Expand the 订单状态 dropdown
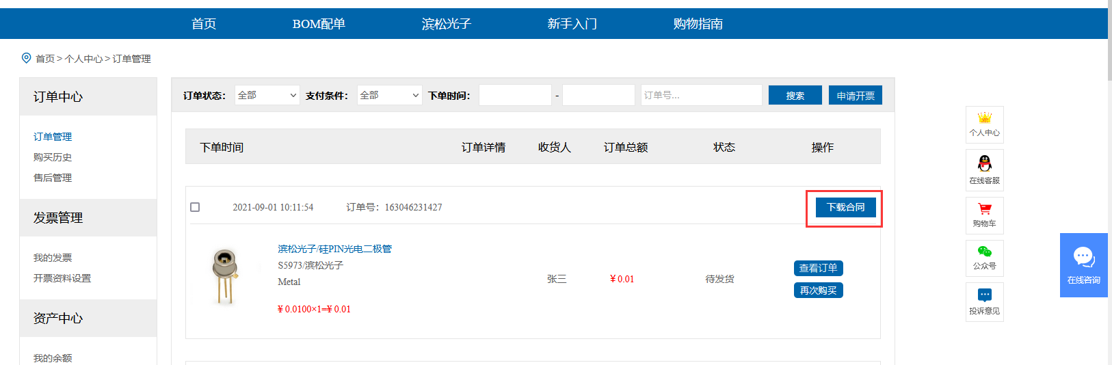 (x=267, y=95)
